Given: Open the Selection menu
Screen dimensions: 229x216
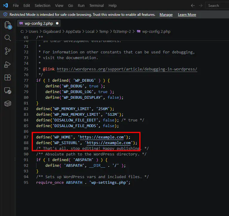Looking at the screenshot, I should pyautogui.click(x=42, y=6).
